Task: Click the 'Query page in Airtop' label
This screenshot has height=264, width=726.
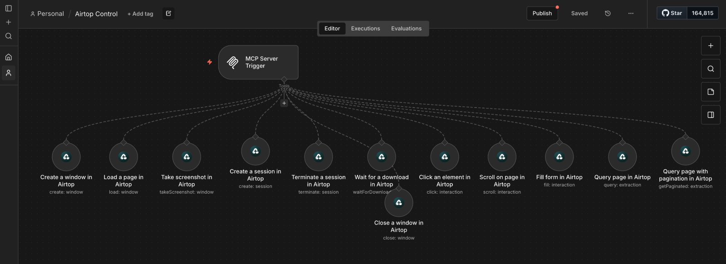Action: (x=623, y=177)
